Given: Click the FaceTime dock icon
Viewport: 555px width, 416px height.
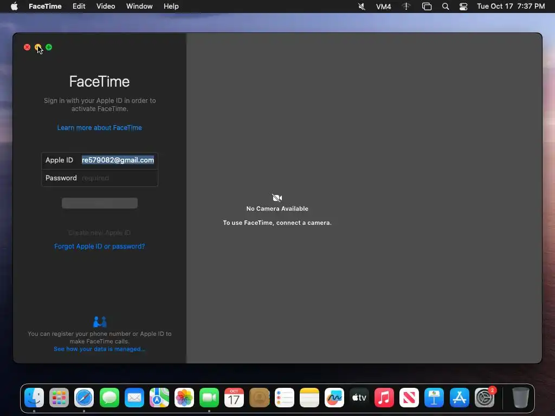Looking at the screenshot, I should pyautogui.click(x=209, y=398).
